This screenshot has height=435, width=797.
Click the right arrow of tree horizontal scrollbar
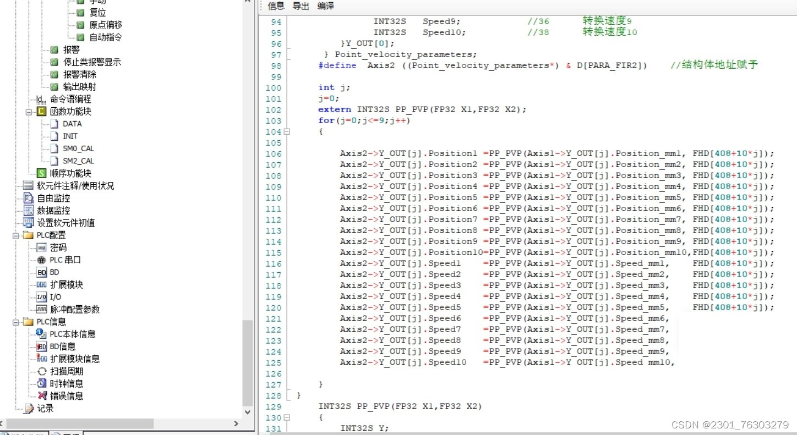pyautogui.click(x=236, y=424)
